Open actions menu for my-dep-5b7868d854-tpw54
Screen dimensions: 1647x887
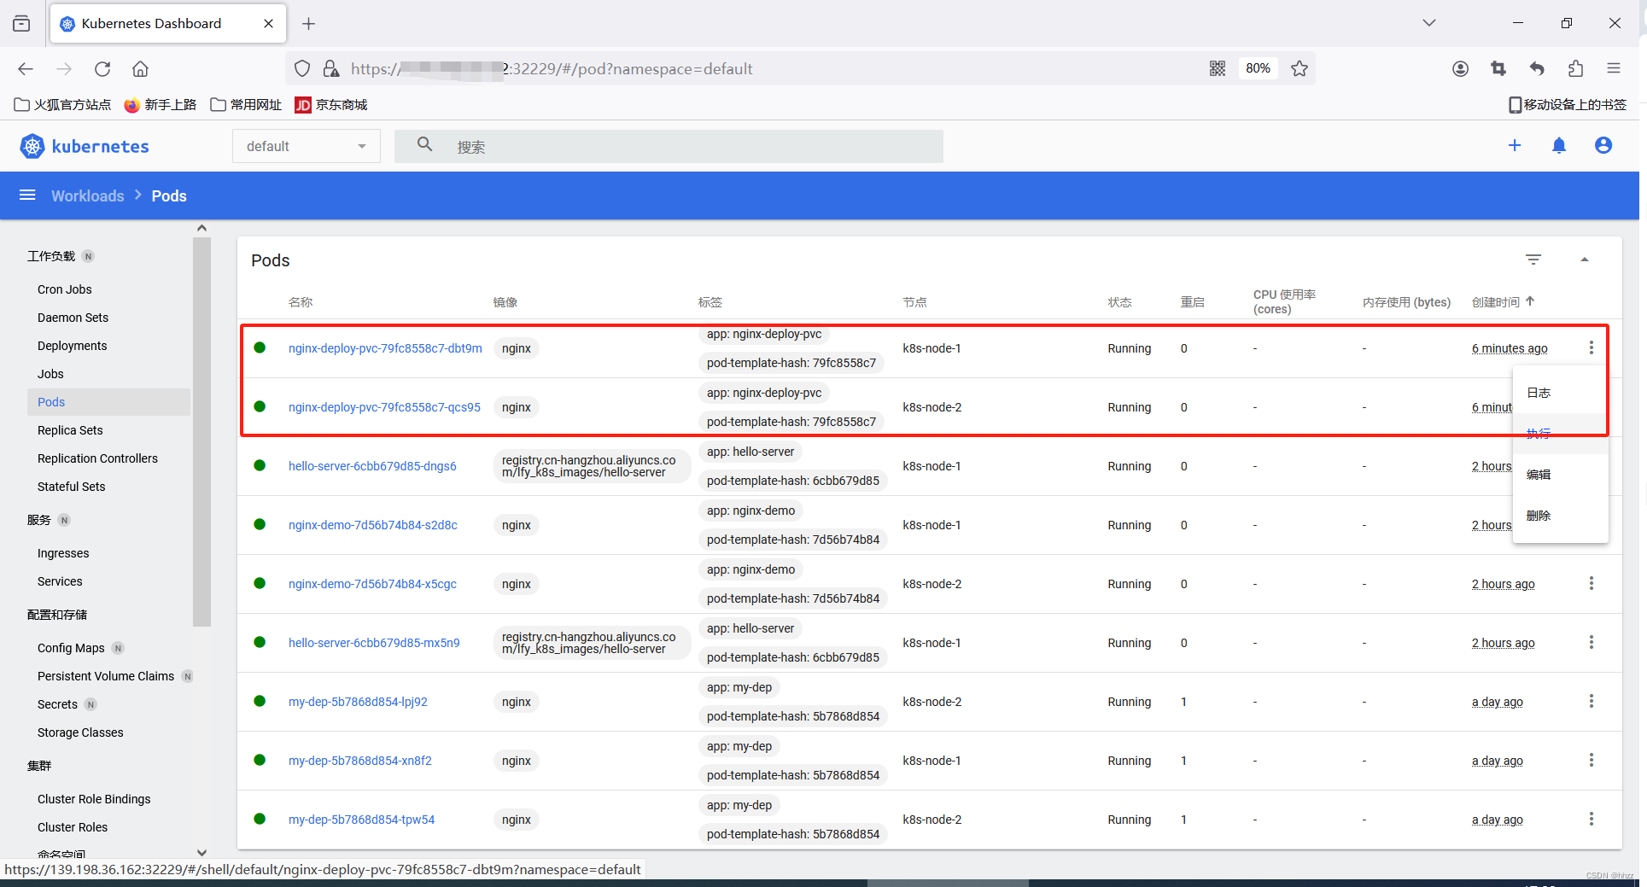coord(1592,819)
